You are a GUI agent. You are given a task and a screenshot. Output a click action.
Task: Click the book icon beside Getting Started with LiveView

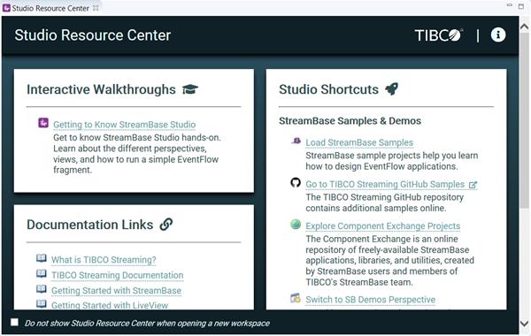point(42,304)
